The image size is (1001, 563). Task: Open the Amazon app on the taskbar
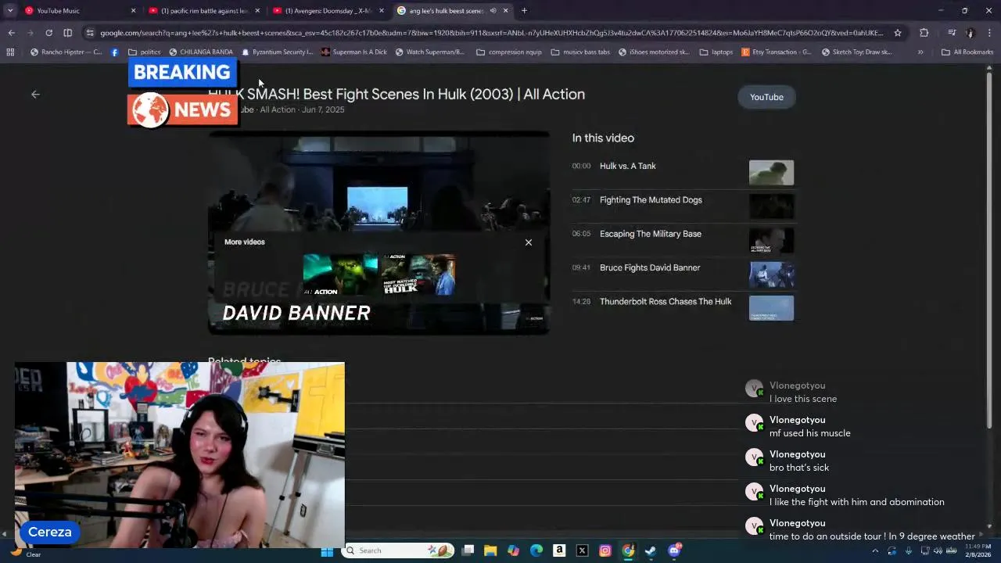pyautogui.click(x=559, y=550)
